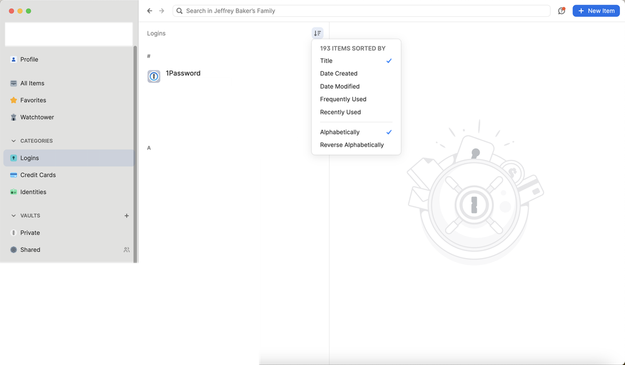Click the New Item button
The width and height of the screenshot is (625, 365).
596,11
